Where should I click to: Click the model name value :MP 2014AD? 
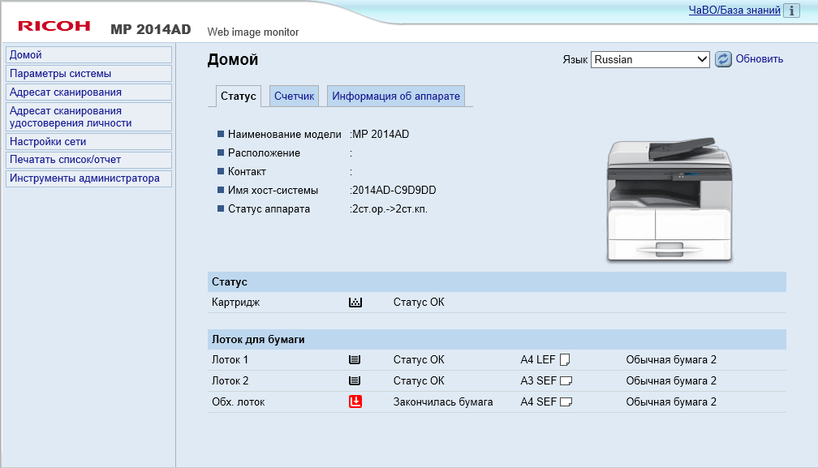379,135
